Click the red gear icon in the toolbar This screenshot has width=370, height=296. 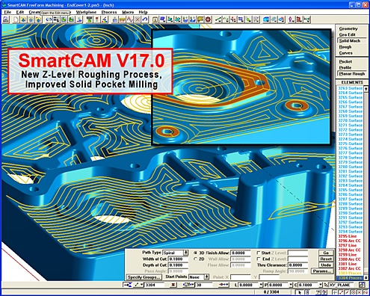pyautogui.click(x=208, y=19)
